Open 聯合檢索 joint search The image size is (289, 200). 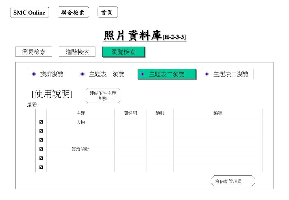(73, 12)
